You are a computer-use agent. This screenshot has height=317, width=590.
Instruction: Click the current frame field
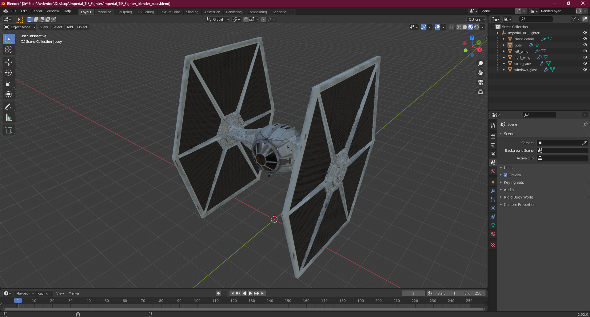click(413, 293)
